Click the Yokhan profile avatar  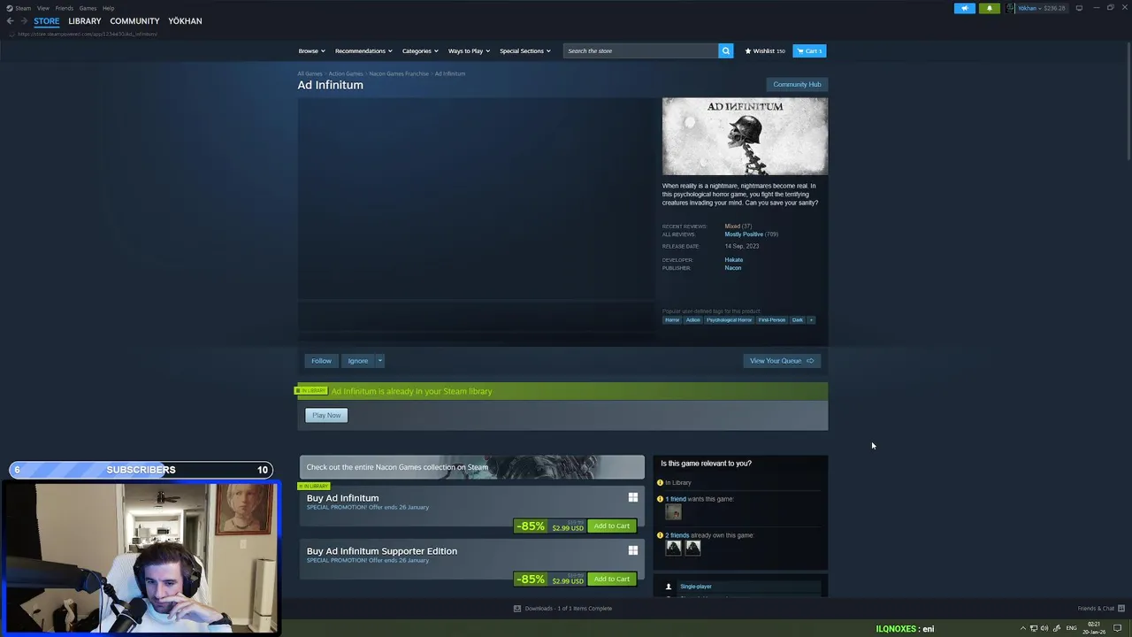tap(1011, 8)
